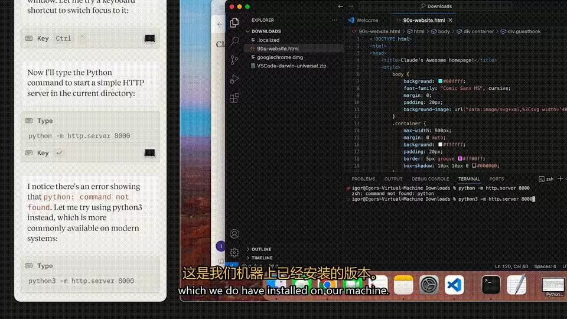Select googlechrome.dmg in the file list

280,57
